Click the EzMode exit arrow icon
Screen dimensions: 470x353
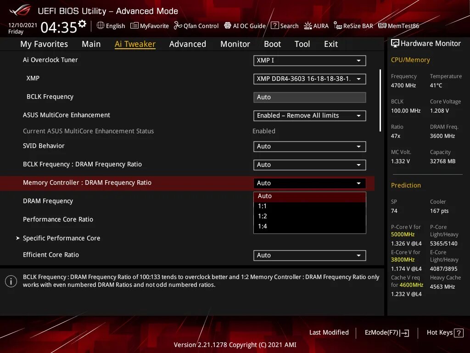click(x=405, y=333)
